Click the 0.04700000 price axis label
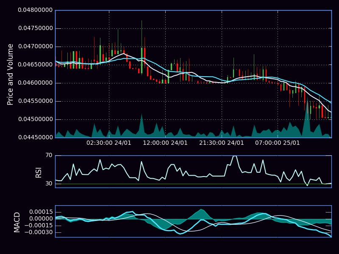This screenshot has height=254, width=339. tap(35, 47)
